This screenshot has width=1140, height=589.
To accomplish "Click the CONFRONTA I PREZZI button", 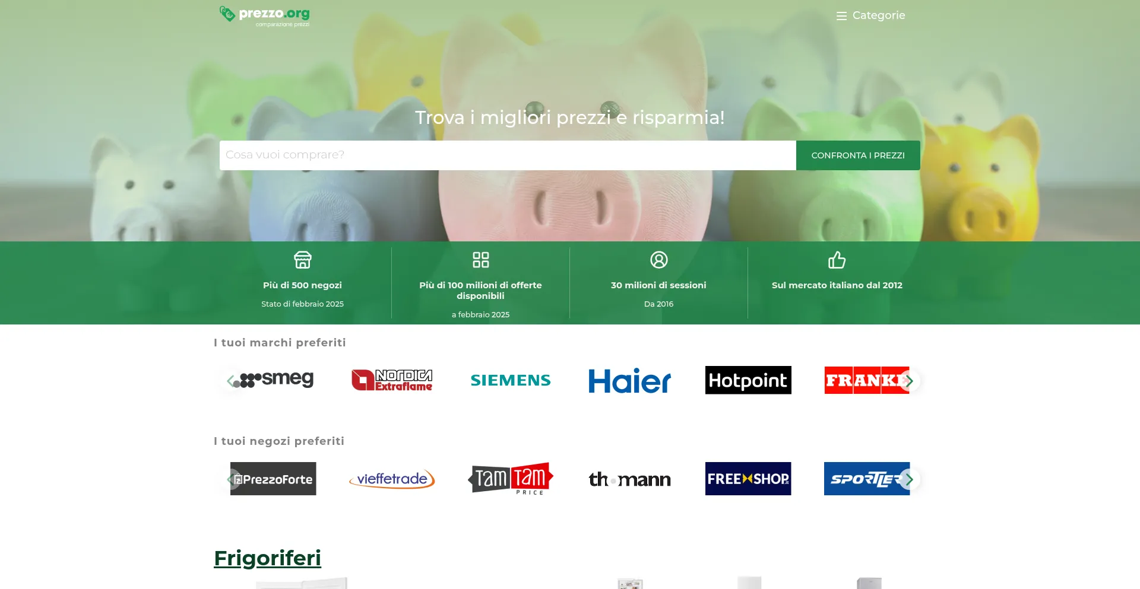I will [858, 155].
